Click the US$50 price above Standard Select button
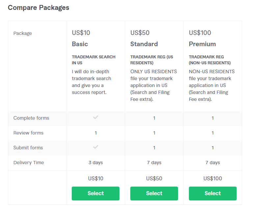Viewport: 258px width, 211px height. click(x=154, y=178)
